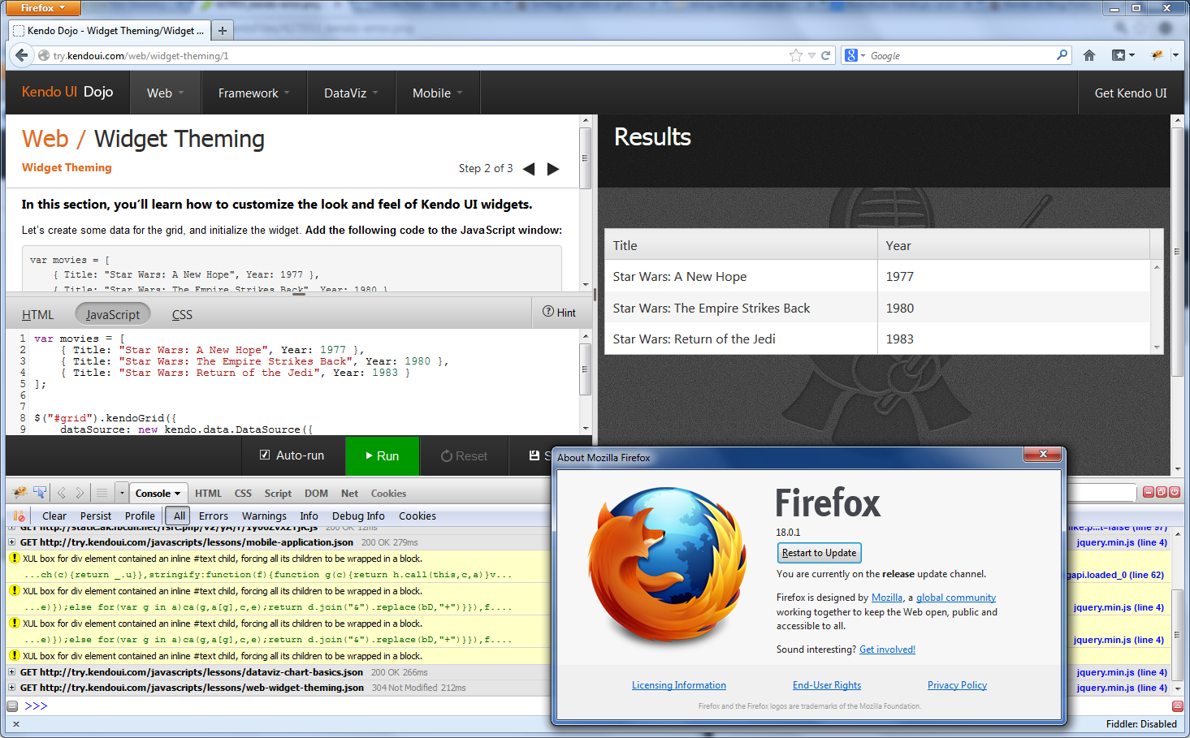
Task: Open Licensing Information link in About dialog
Action: tap(679, 685)
